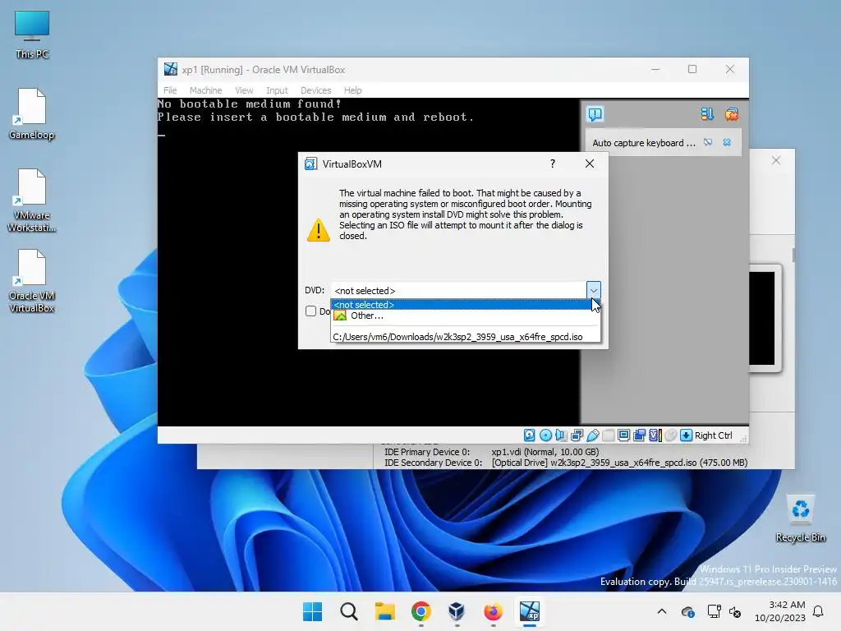Viewport: 841px width, 631px height.
Task: Choose Other... in the DVD list
Action: pyautogui.click(x=466, y=315)
